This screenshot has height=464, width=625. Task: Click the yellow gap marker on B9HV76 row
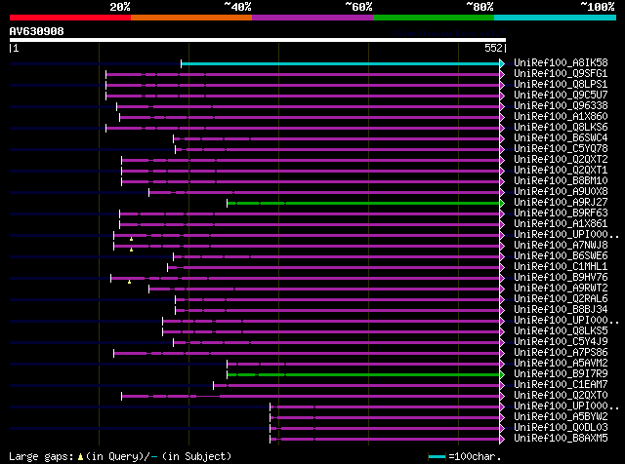tap(129, 282)
